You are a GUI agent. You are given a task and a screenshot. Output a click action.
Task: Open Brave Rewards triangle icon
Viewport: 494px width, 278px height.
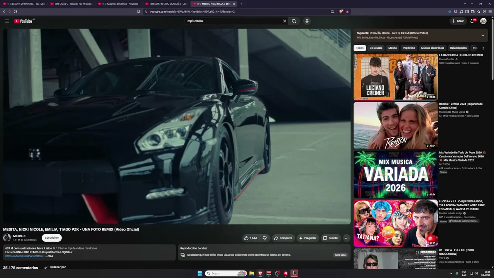[x=347, y=12]
